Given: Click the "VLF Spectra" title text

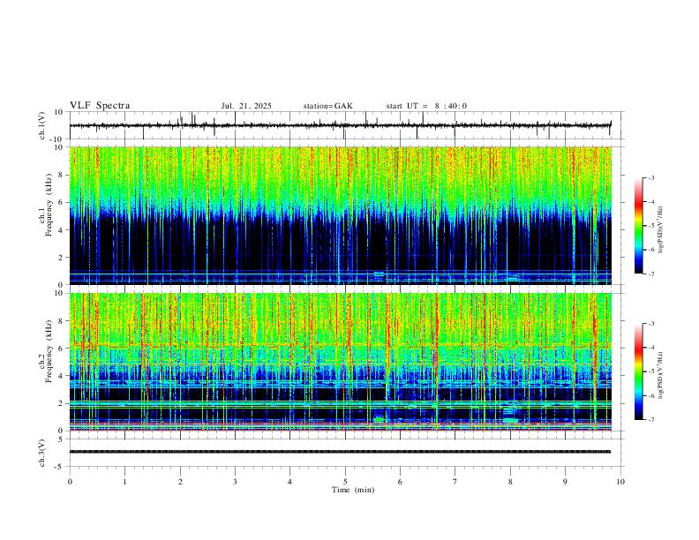Looking at the screenshot, I should coord(100,106).
